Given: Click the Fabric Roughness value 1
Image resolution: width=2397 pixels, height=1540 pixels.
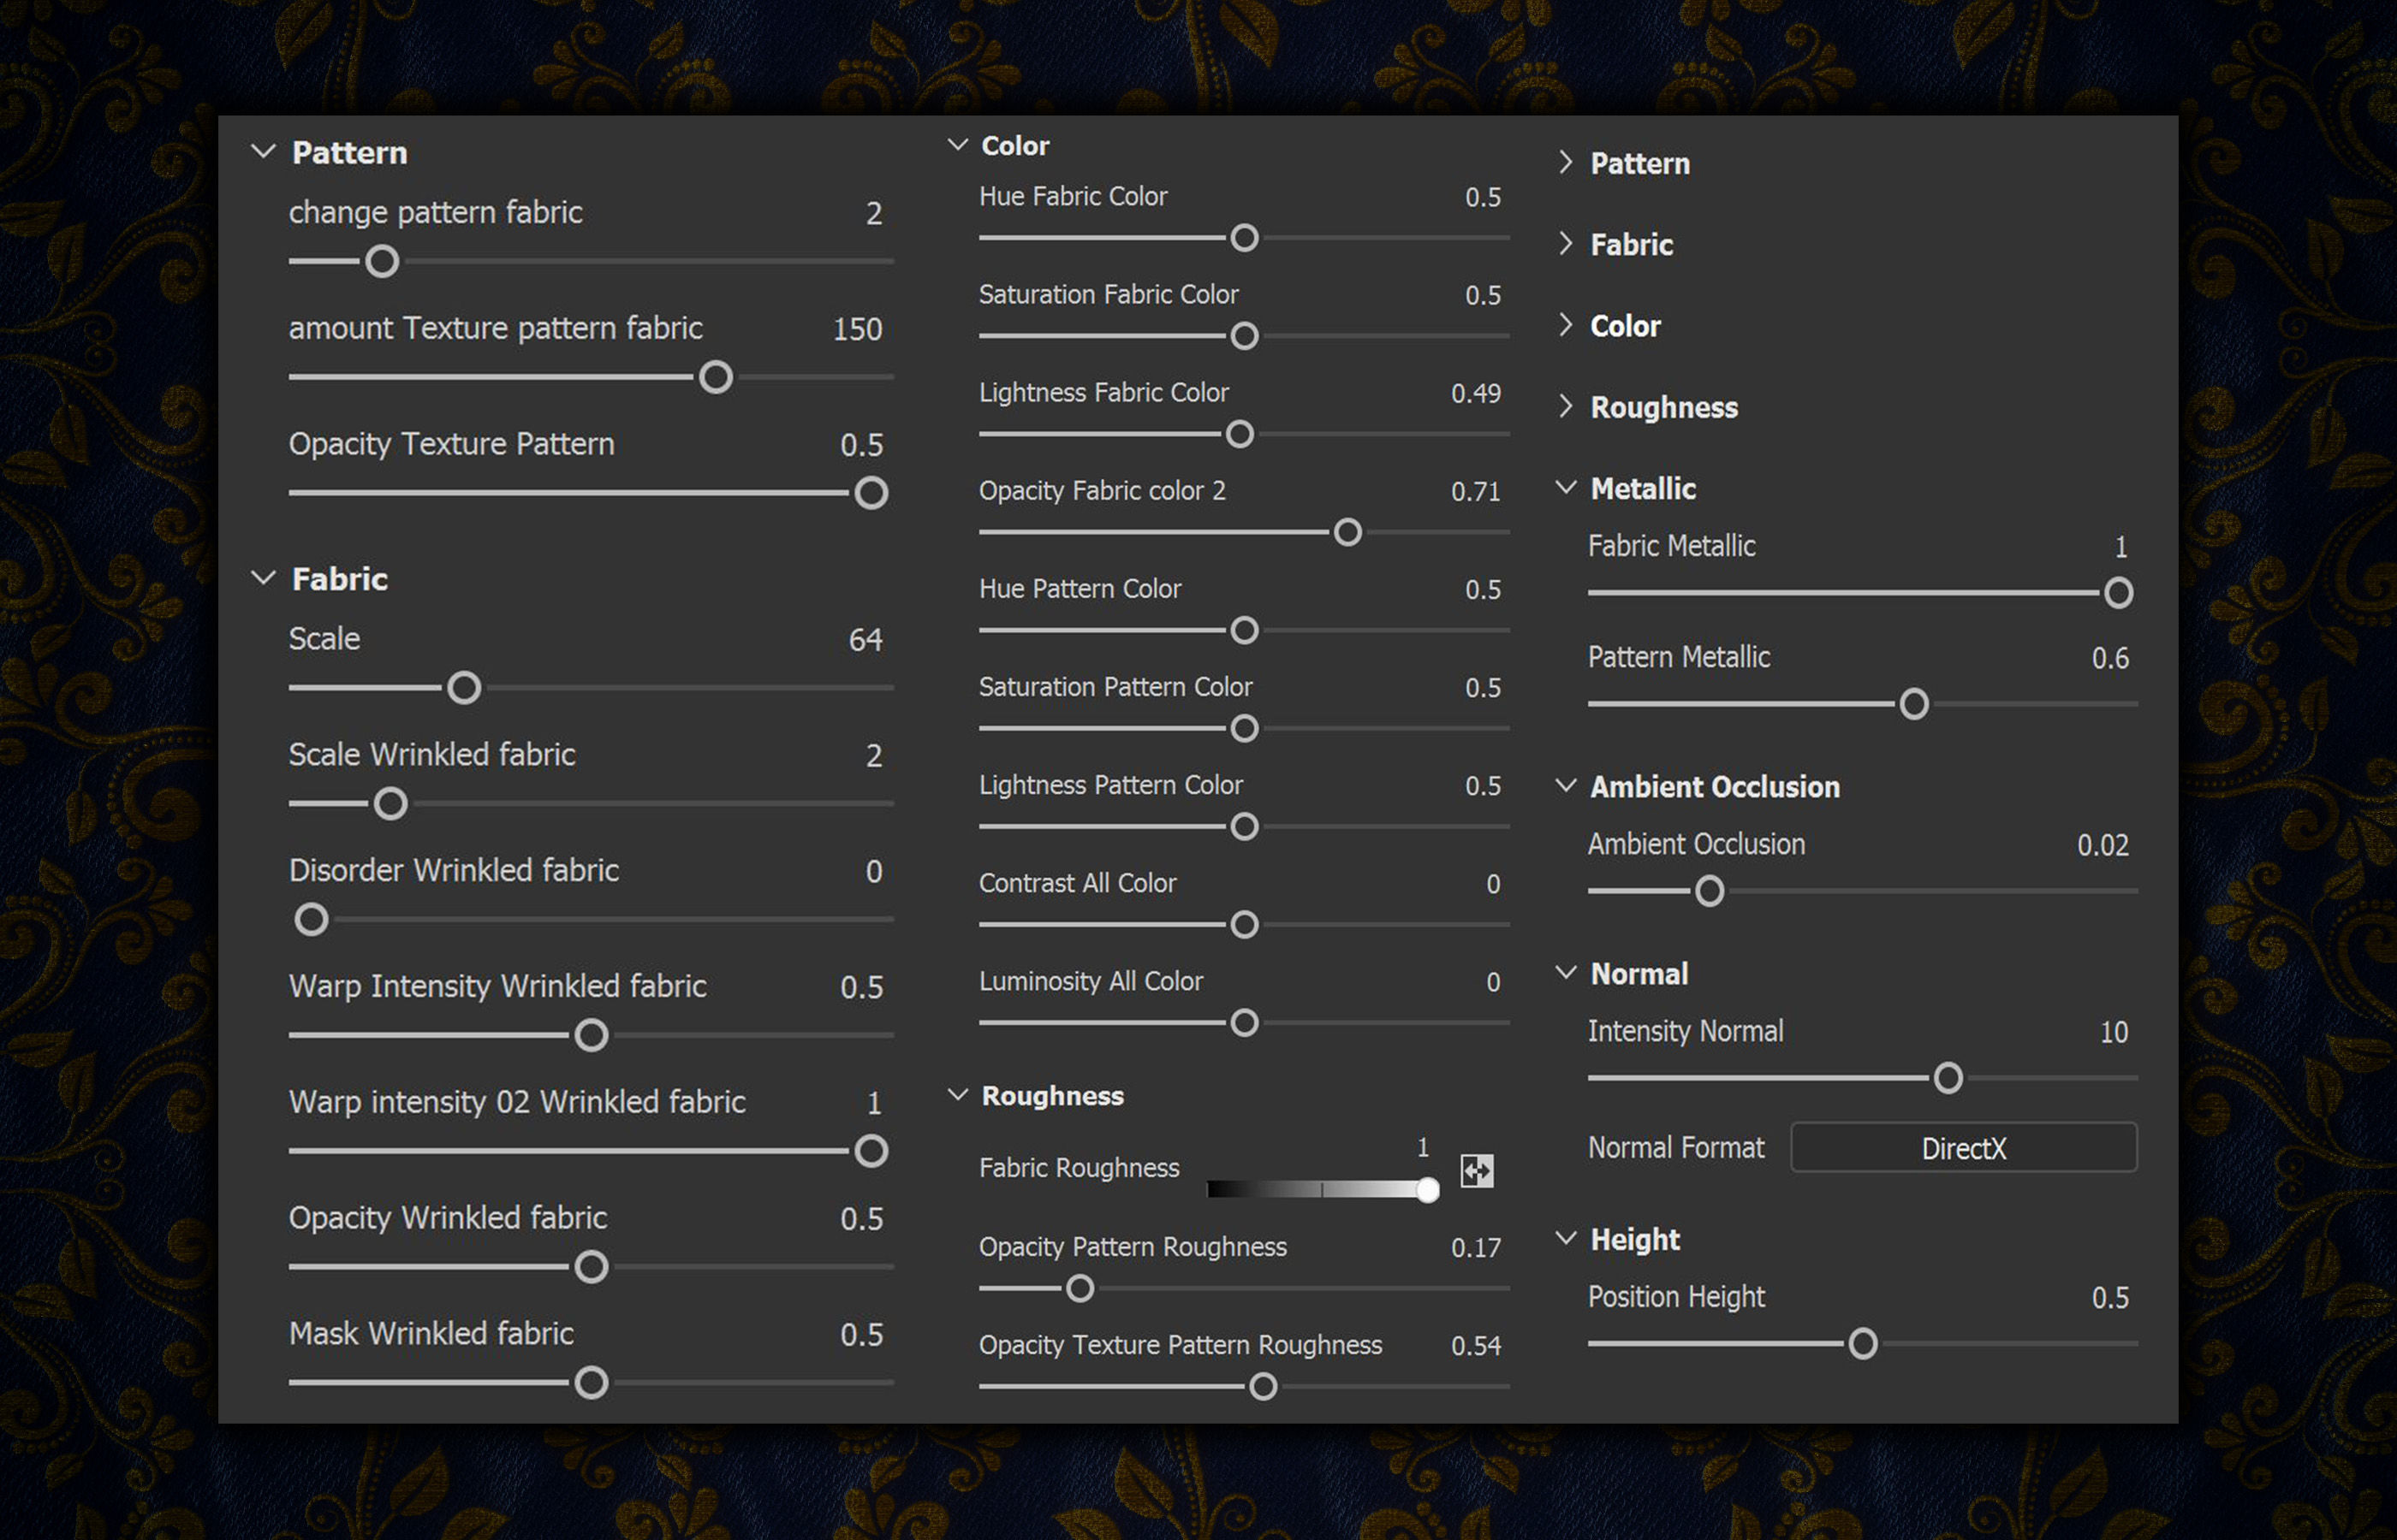Looking at the screenshot, I should tap(1423, 1147).
